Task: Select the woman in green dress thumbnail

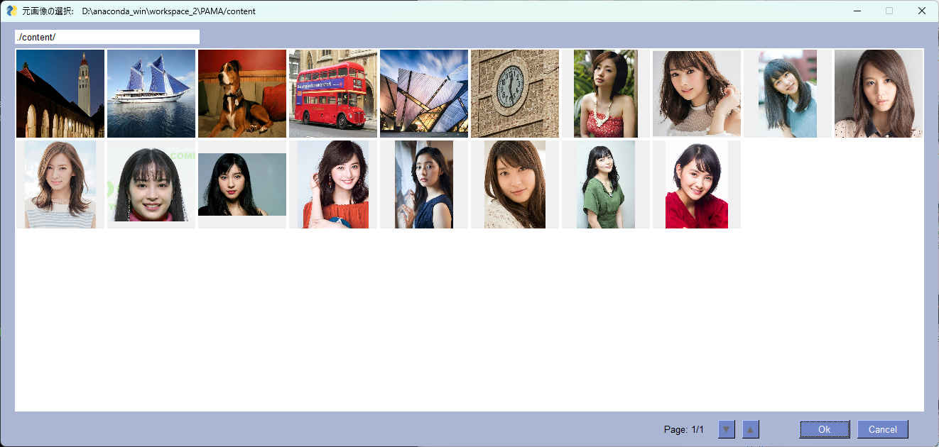Action: tap(605, 184)
